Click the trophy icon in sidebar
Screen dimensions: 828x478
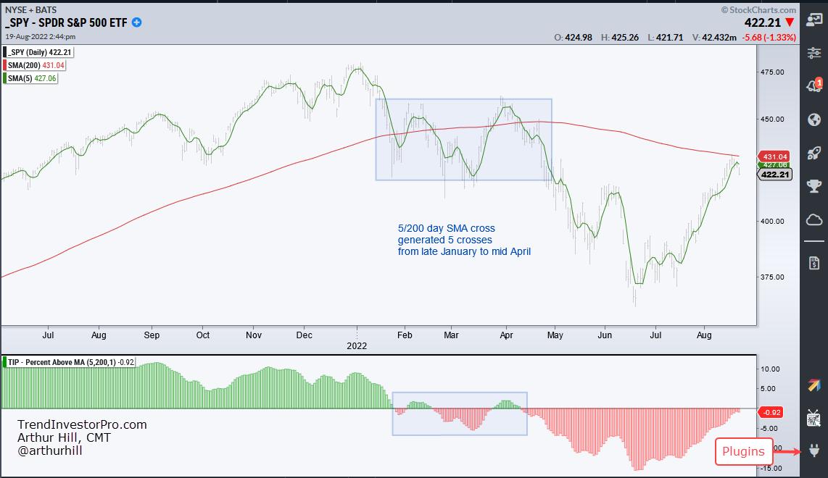click(x=813, y=186)
